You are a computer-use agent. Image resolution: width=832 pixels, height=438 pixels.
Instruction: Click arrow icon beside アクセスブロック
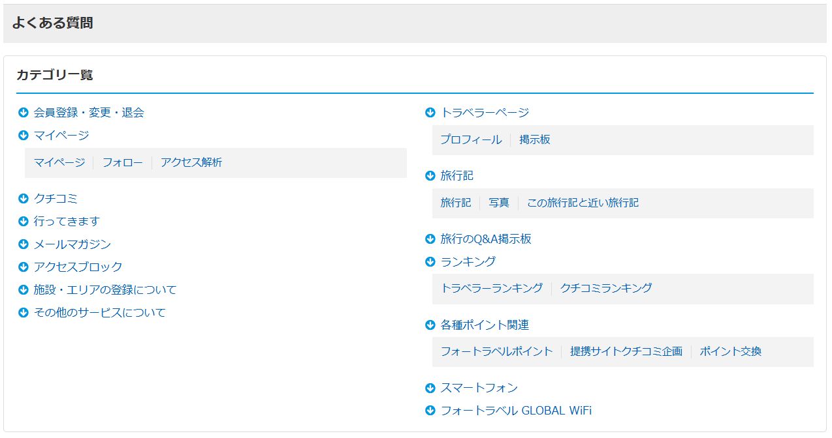pos(24,267)
